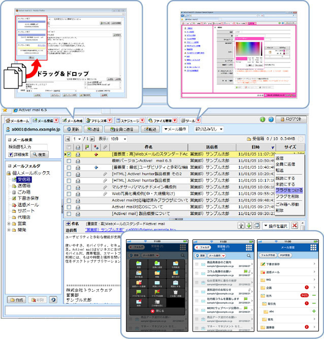
Task: Show previous message with up arrow icon
Action: pos(241,225)
